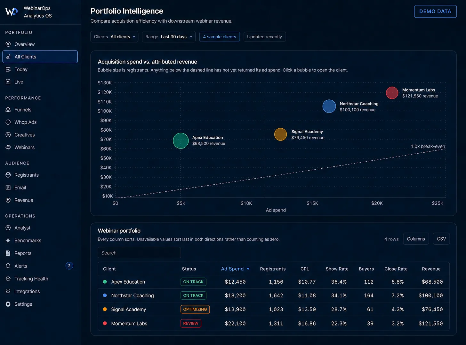Viewport: 466px width, 345px height.
Task: Click the Alerts bell icon
Action: (8, 266)
